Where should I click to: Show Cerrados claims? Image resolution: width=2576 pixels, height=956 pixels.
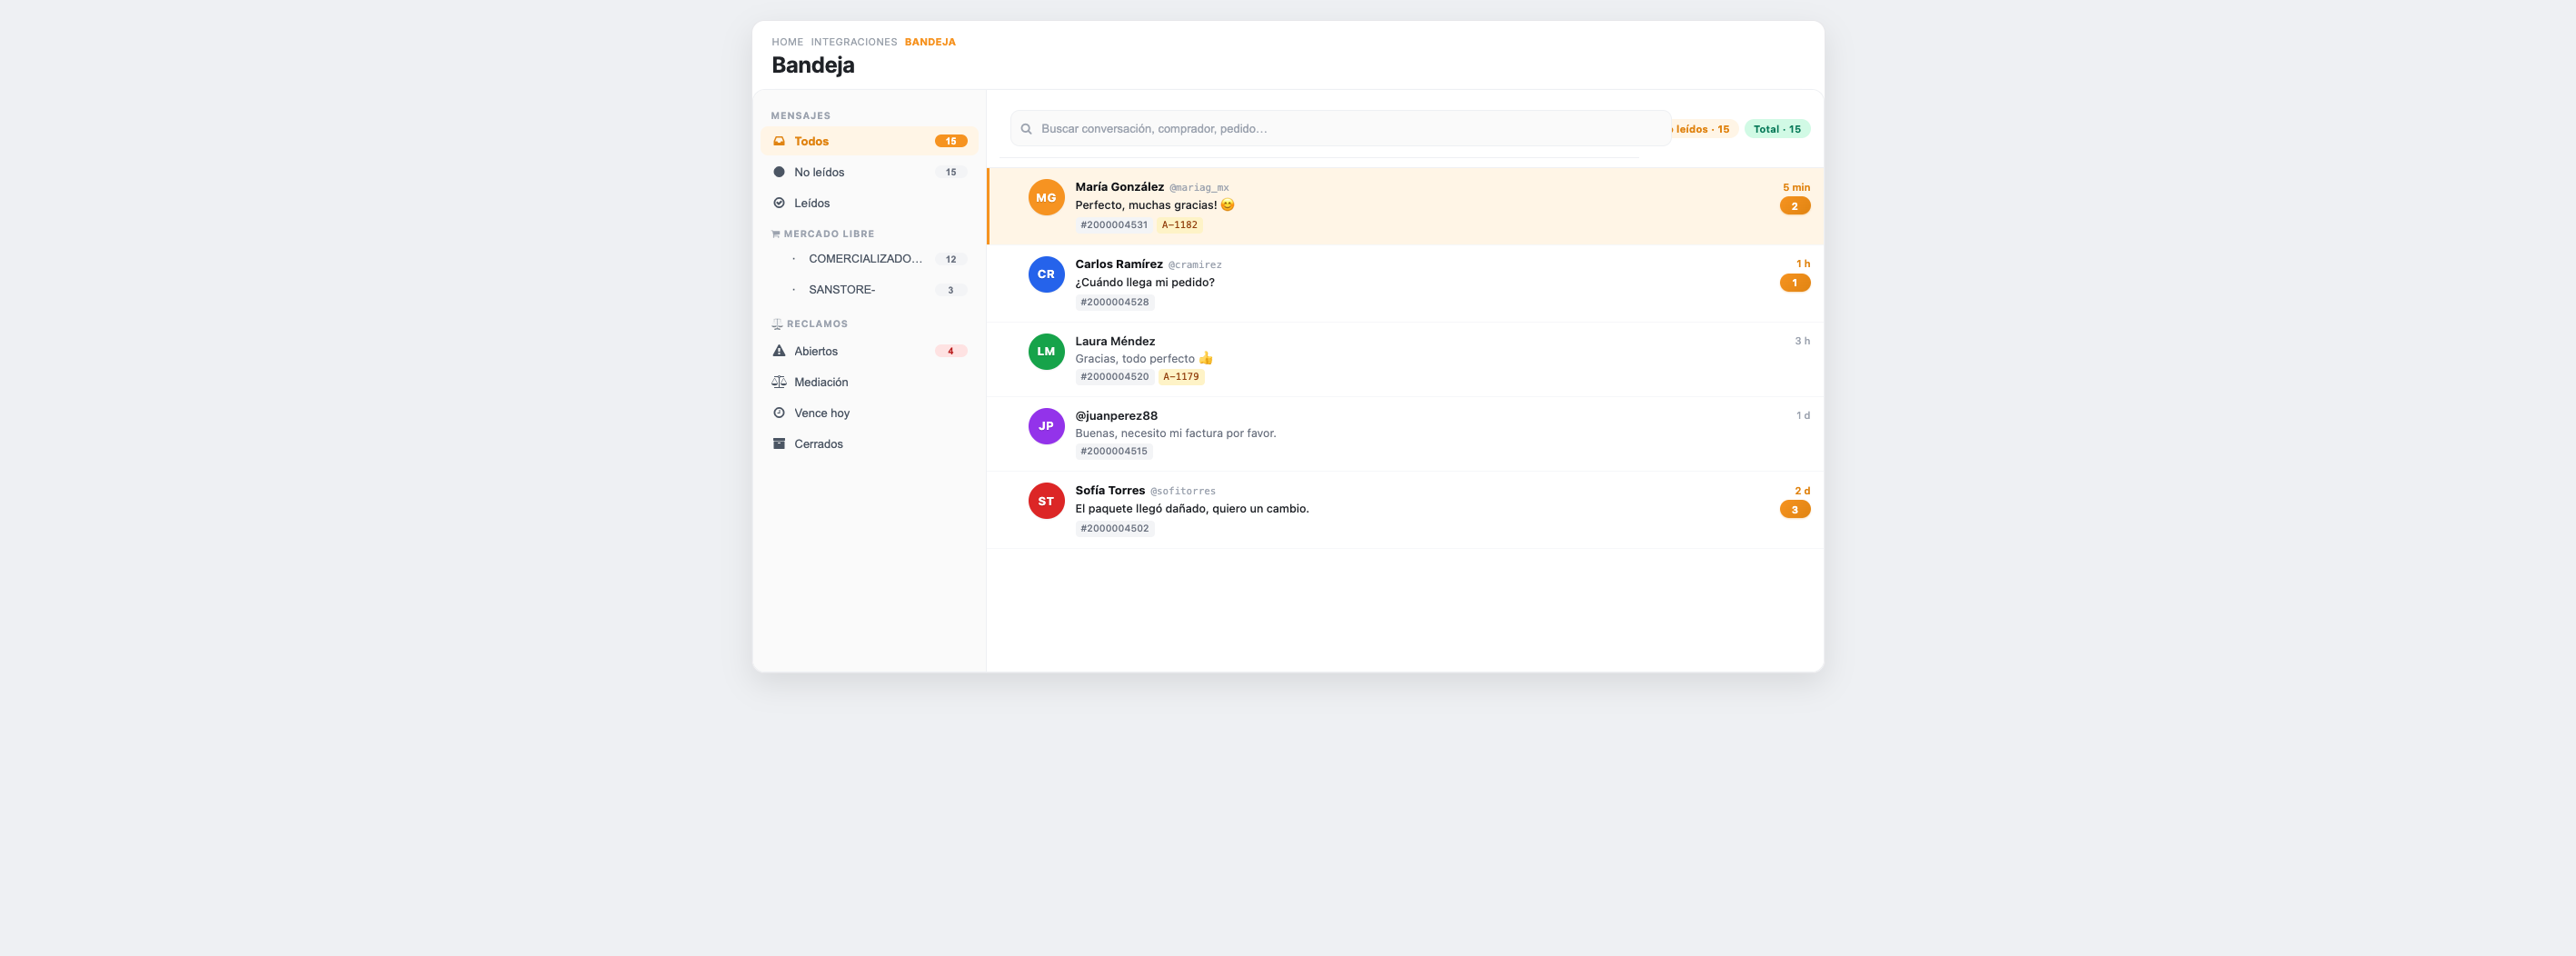[x=869, y=444]
